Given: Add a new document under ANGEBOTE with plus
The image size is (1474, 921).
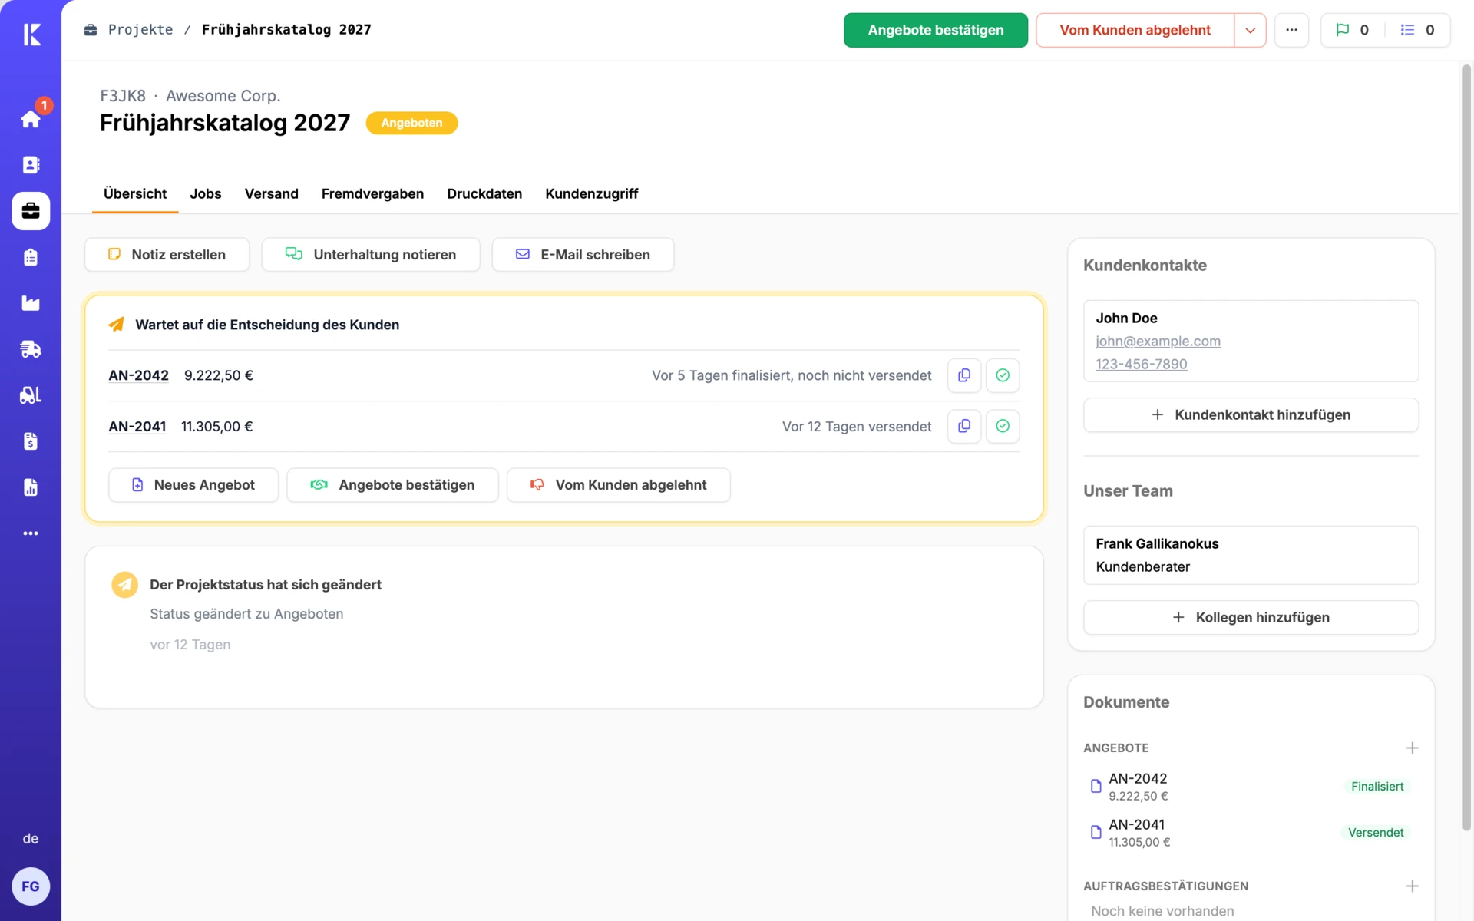Looking at the screenshot, I should (1412, 748).
